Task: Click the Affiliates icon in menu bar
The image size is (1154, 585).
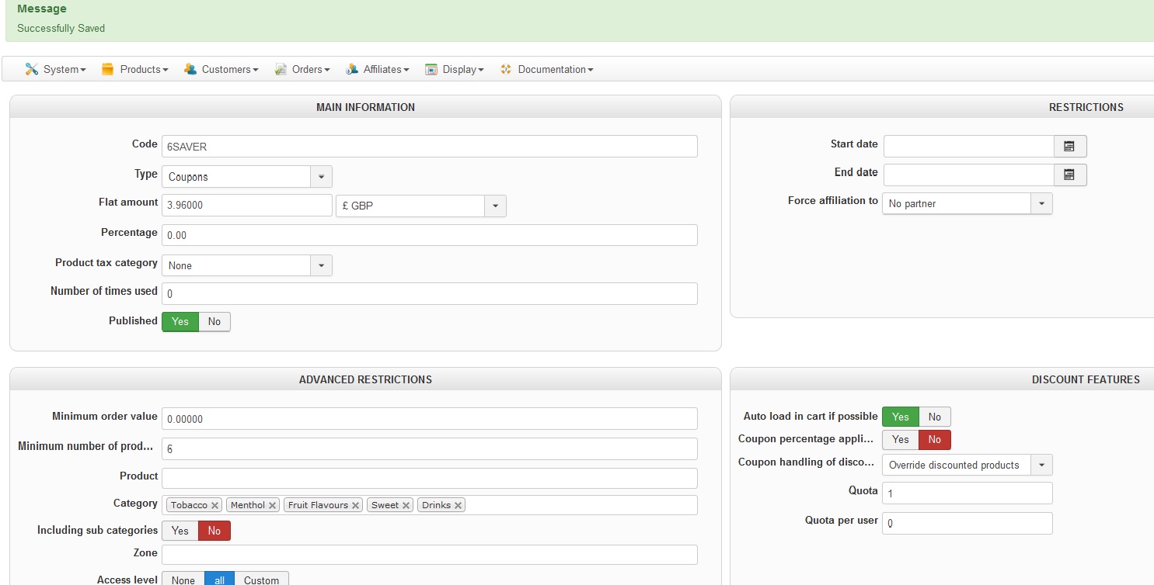Action: [352, 69]
